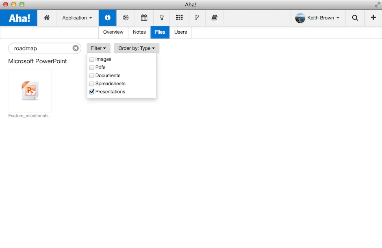Switch to the Users tab

180,32
